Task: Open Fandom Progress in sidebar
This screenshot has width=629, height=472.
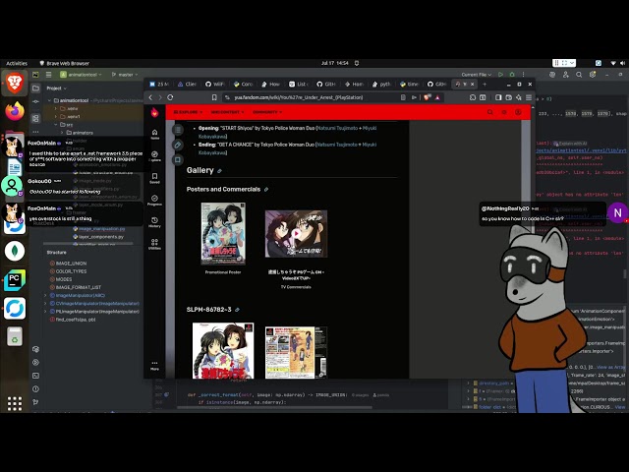Action: click(x=155, y=201)
